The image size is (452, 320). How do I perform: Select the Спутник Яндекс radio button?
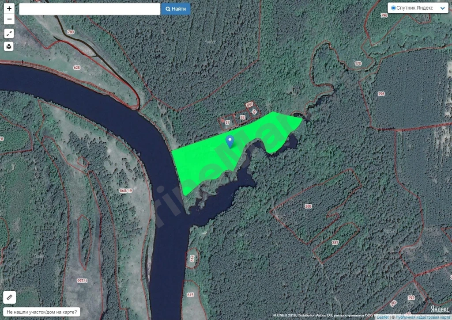coord(393,8)
